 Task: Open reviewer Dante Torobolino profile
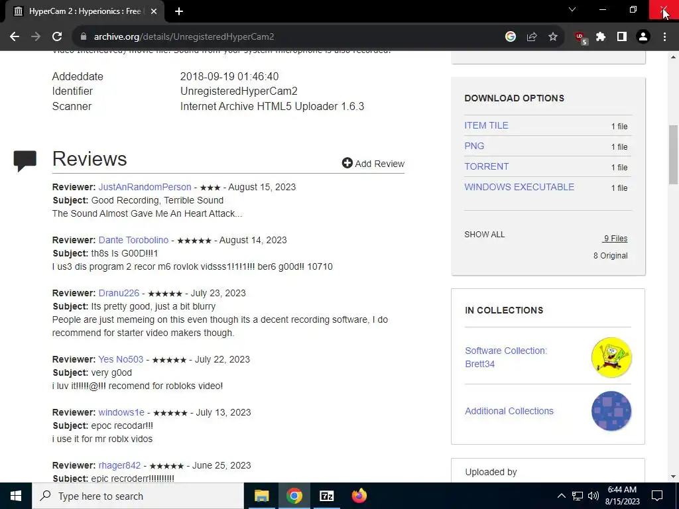(x=133, y=240)
